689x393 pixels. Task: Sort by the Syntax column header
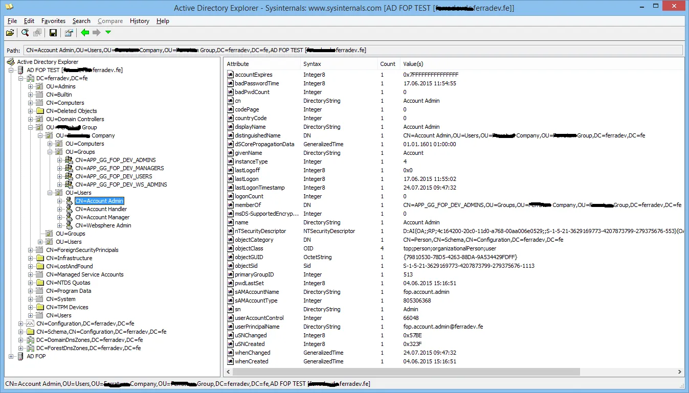point(339,64)
